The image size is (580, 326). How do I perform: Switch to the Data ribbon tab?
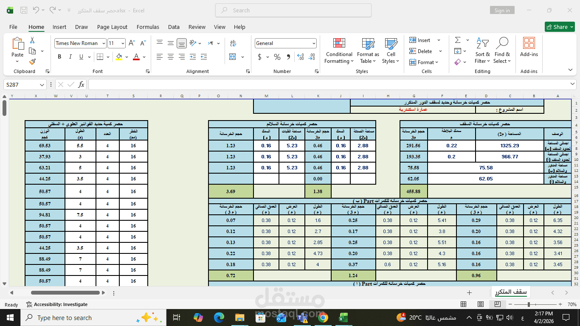pos(174,27)
